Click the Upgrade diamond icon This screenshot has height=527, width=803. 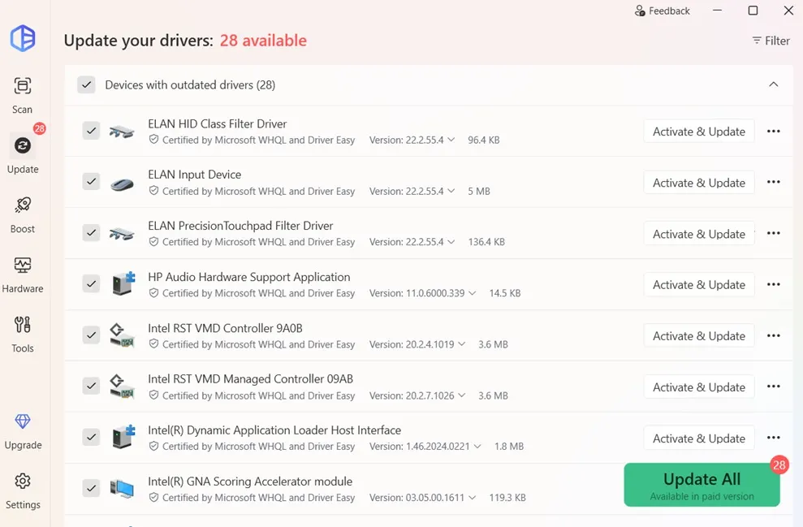coord(23,421)
